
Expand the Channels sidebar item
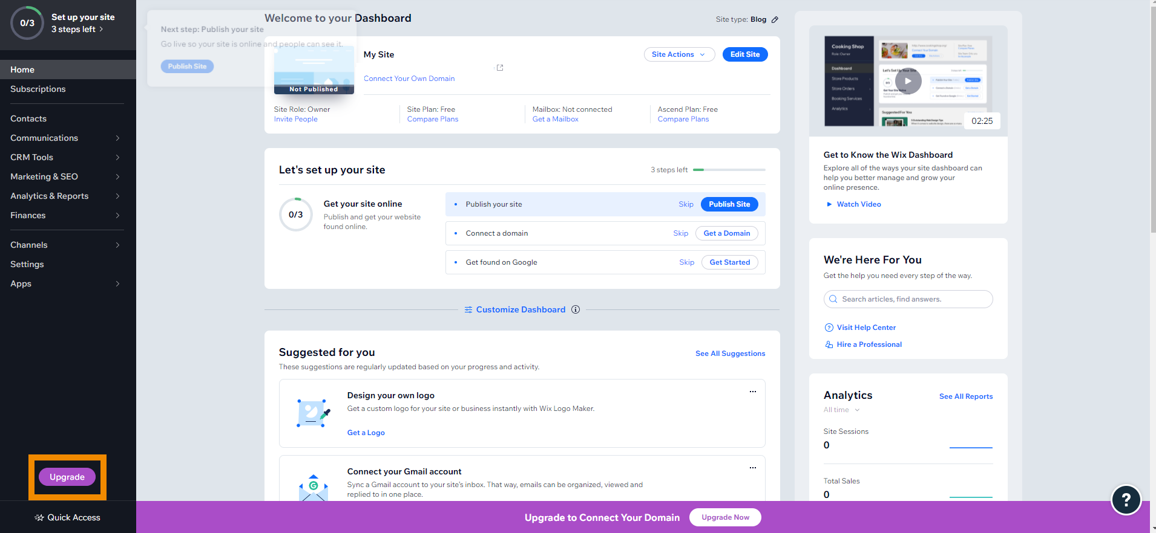pyautogui.click(x=68, y=245)
